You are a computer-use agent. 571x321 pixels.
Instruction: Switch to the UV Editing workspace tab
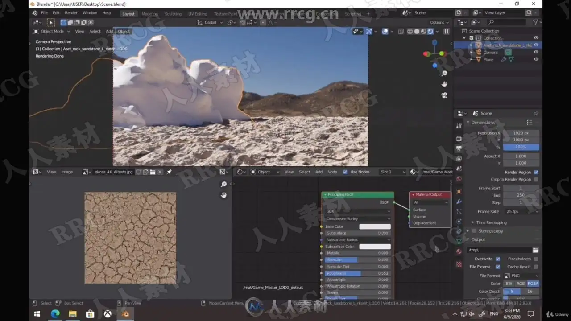198,14
